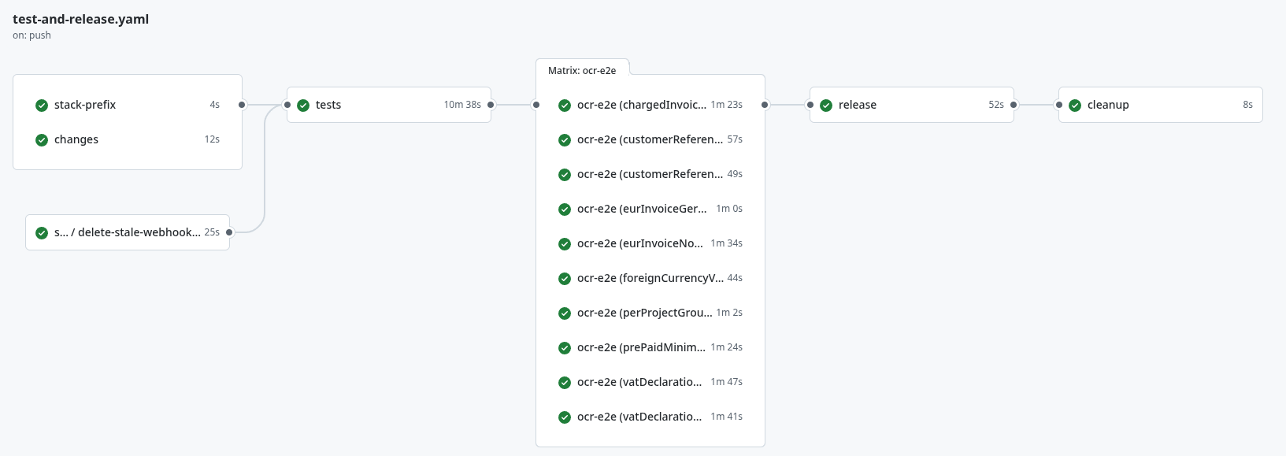Click the status icon of the 1m 41s vatDeclaratio job

tap(565, 417)
